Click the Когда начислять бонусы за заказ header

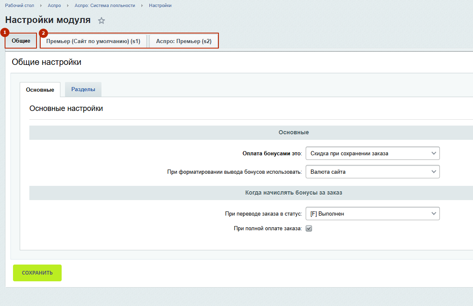pyautogui.click(x=294, y=193)
